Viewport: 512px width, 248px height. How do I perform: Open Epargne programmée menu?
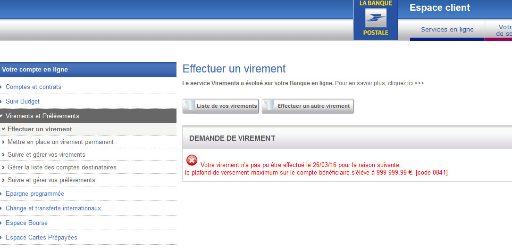point(35,194)
